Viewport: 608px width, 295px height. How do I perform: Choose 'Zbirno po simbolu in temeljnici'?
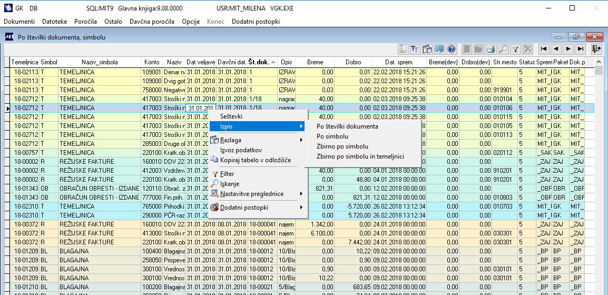pos(360,156)
